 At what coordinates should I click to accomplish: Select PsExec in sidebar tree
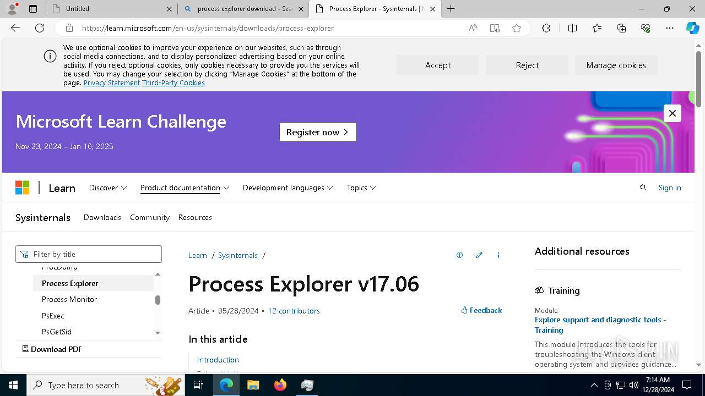coord(53,316)
